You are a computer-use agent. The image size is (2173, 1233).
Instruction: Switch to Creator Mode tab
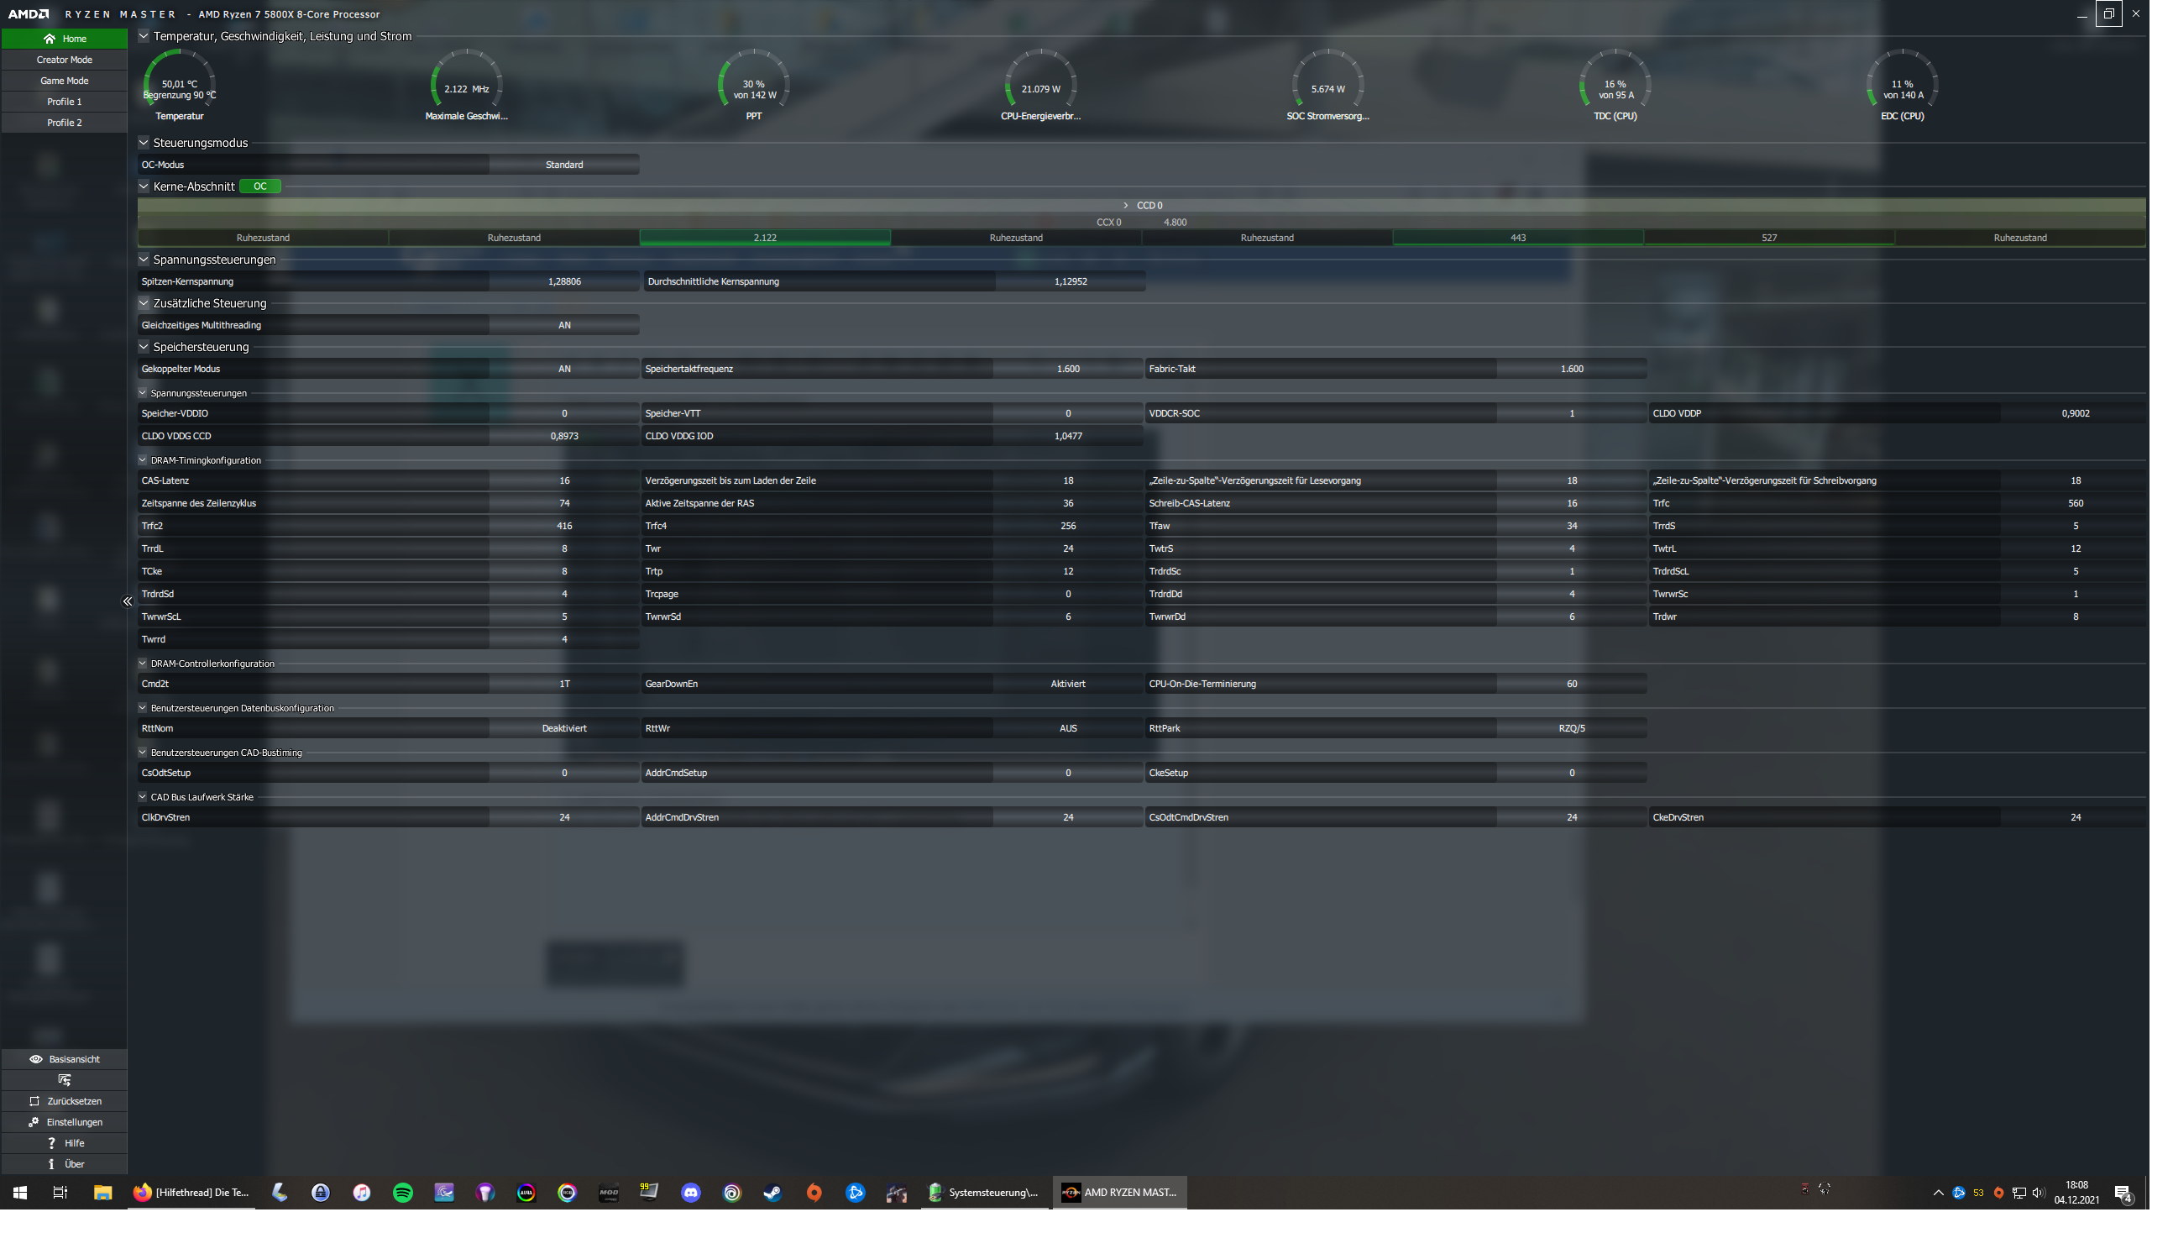(x=65, y=60)
